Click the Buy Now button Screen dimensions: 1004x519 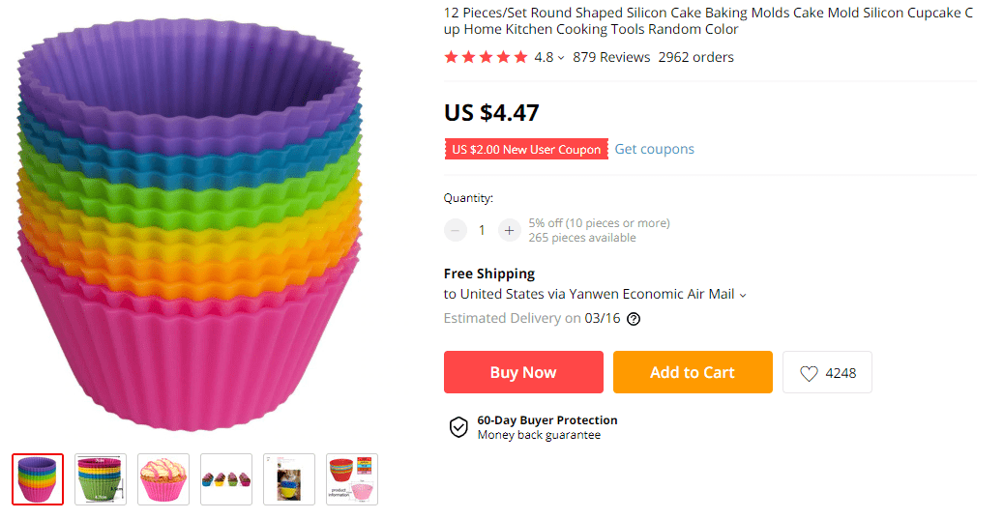coord(523,372)
